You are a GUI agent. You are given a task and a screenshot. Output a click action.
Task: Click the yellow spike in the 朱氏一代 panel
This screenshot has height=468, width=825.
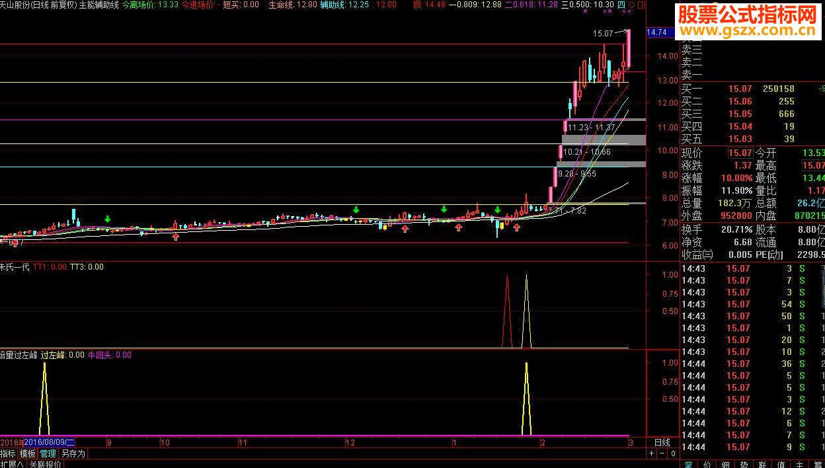526,311
